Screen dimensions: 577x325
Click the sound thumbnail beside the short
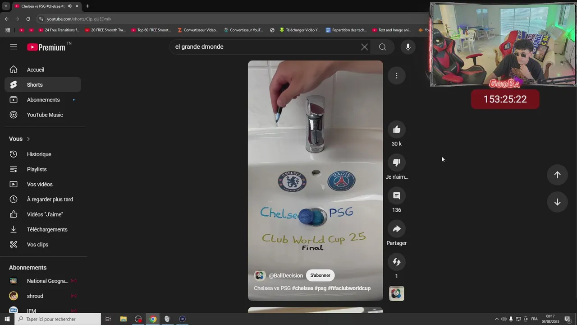397,293
